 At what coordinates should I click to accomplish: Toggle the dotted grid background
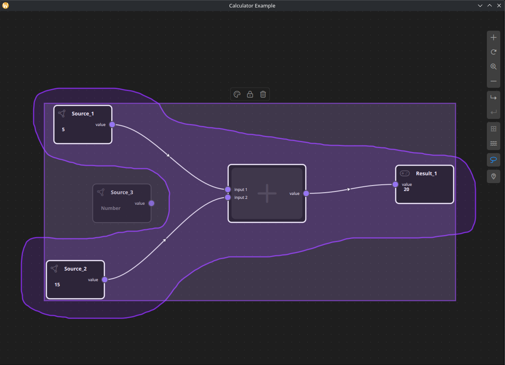click(494, 128)
